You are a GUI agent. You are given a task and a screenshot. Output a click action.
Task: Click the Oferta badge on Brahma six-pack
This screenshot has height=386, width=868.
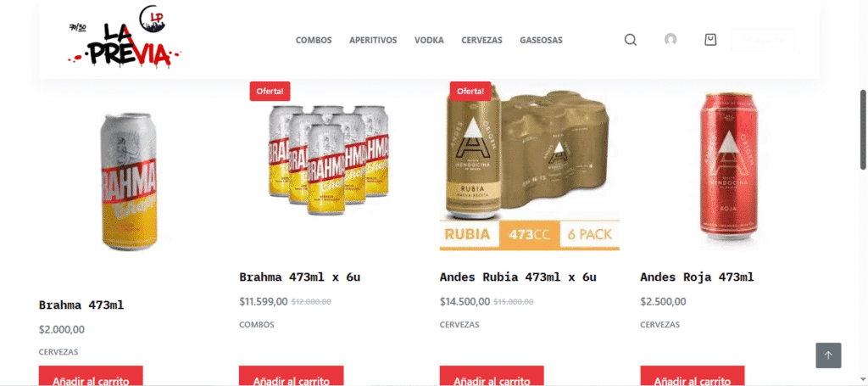pos(270,91)
